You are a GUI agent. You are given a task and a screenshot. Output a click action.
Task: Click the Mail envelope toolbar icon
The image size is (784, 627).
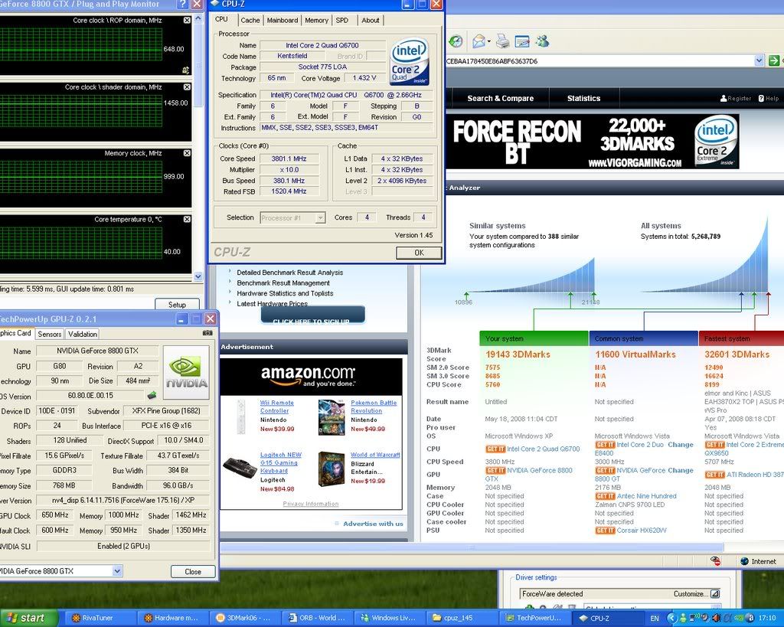[x=479, y=41]
